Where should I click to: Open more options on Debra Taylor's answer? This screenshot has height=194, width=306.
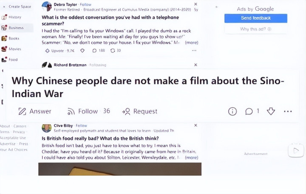click(194, 50)
